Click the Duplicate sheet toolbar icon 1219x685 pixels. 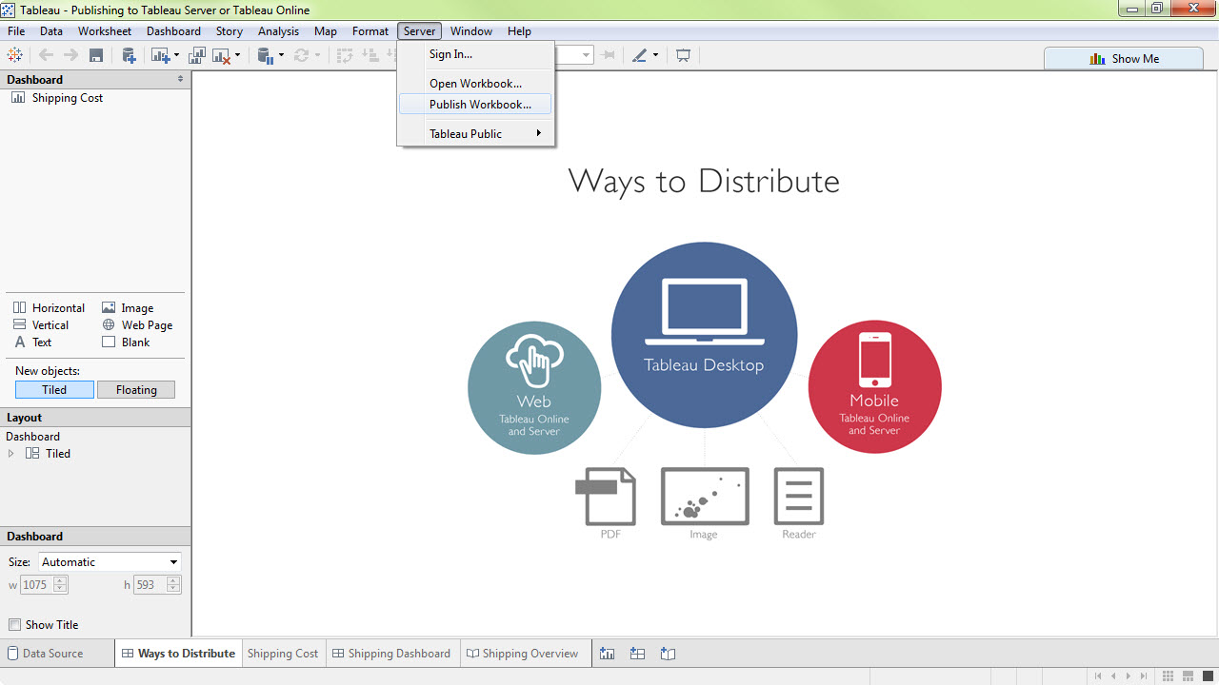(197, 55)
